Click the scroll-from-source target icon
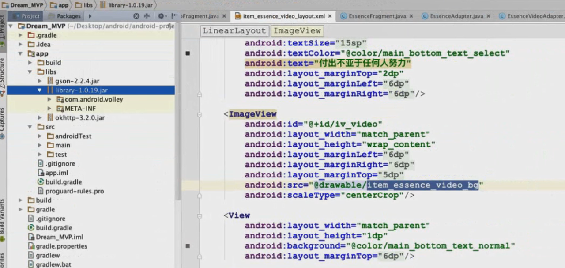 pos(136,16)
